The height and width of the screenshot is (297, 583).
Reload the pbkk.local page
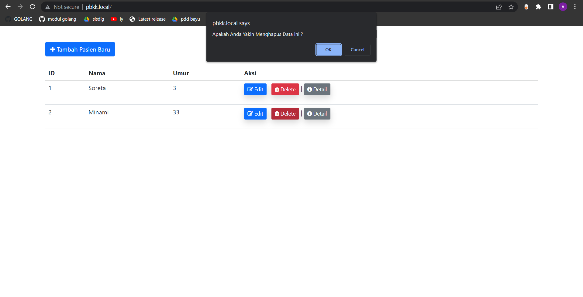32,7
